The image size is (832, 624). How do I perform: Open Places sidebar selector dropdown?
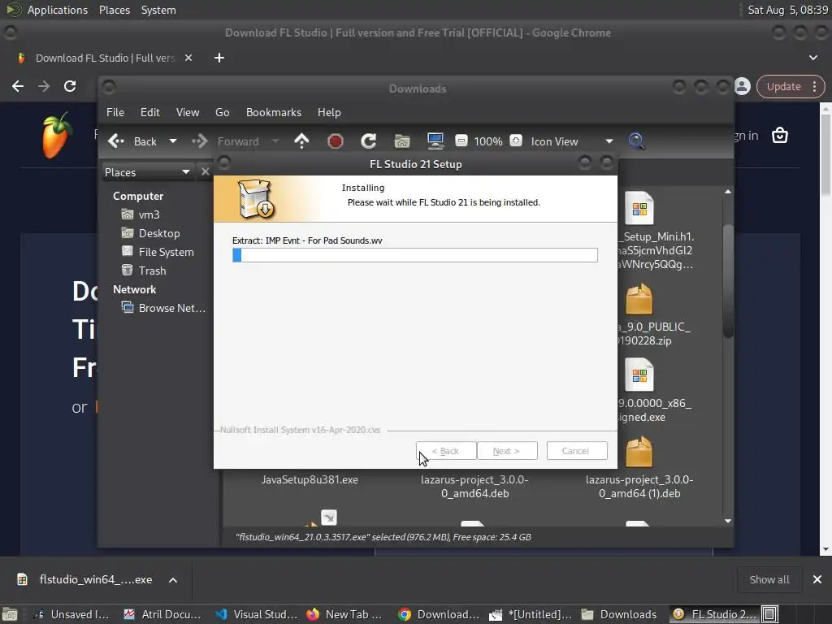(x=147, y=172)
